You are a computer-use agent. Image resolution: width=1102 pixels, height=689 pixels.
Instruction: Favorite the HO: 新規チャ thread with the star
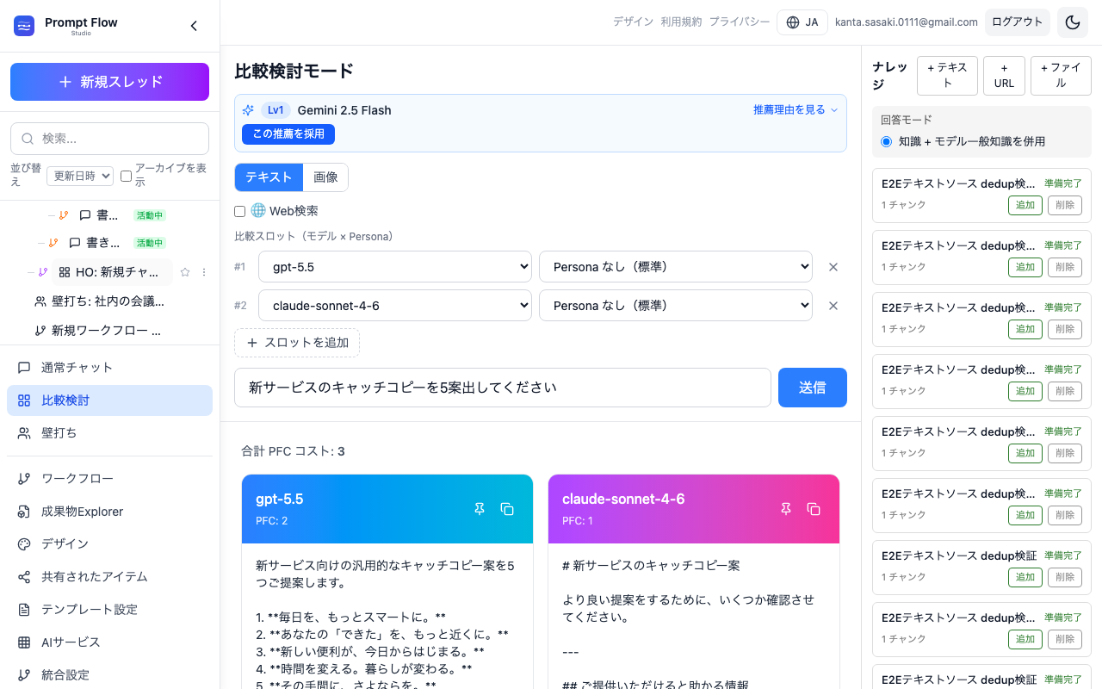coord(184,272)
